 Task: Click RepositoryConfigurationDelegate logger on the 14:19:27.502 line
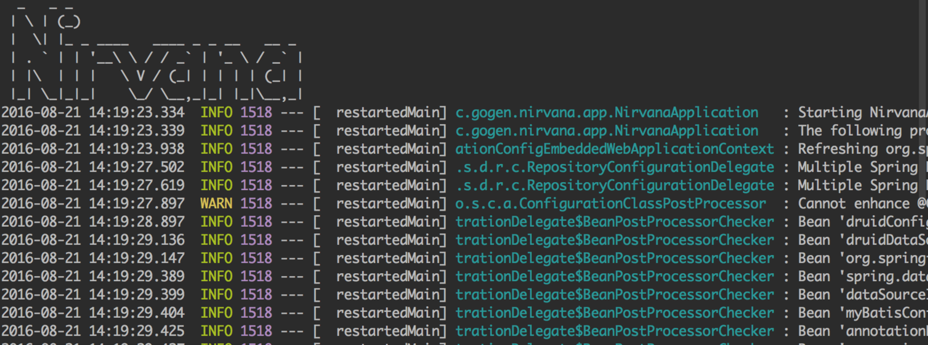[x=614, y=167]
